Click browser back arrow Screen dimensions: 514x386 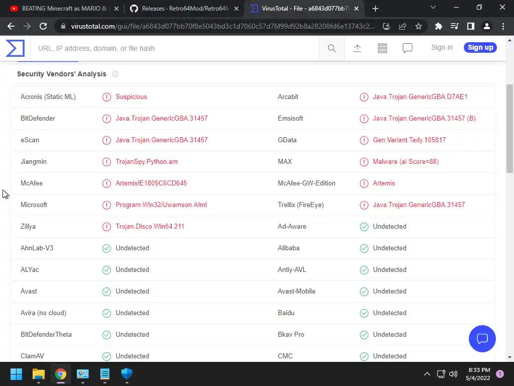pos(11,26)
